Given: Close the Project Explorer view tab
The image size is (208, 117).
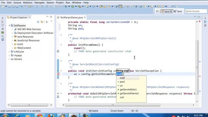Looking at the screenshot, I should click(30, 17).
